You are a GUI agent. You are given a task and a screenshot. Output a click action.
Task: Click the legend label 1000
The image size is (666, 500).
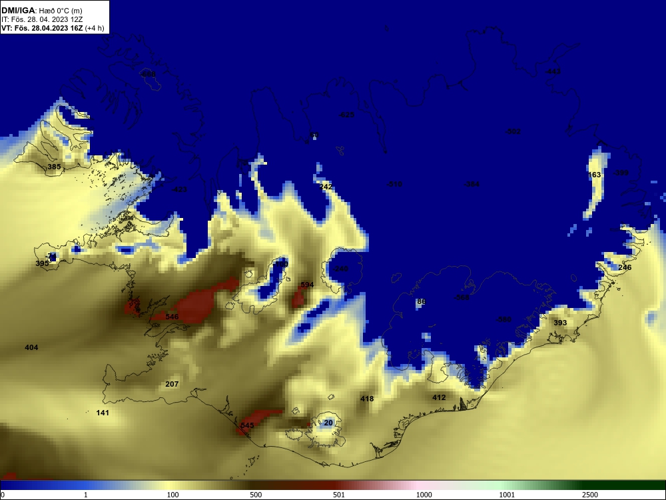pos(424,495)
